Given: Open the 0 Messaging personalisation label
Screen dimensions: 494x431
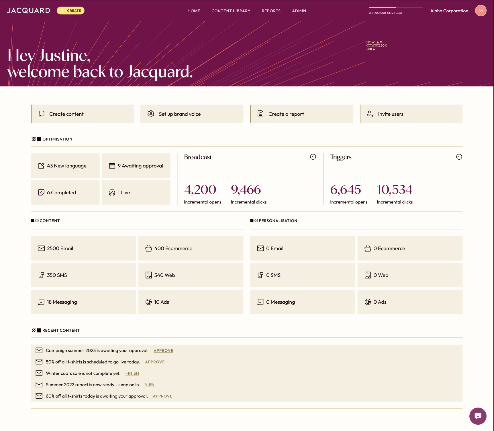Looking at the screenshot, I should [281, 302].
